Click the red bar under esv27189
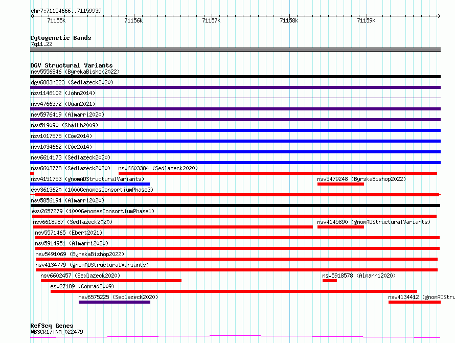 [234, 291]
